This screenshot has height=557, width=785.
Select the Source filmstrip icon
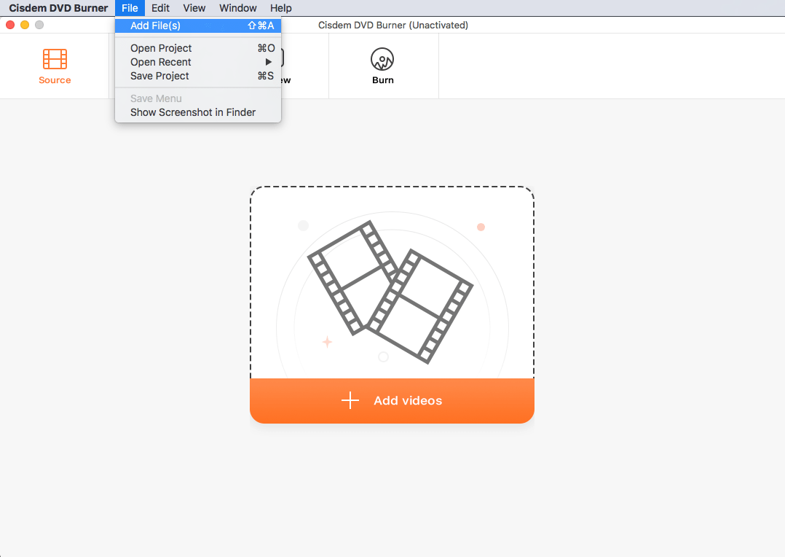pos(55,59)
